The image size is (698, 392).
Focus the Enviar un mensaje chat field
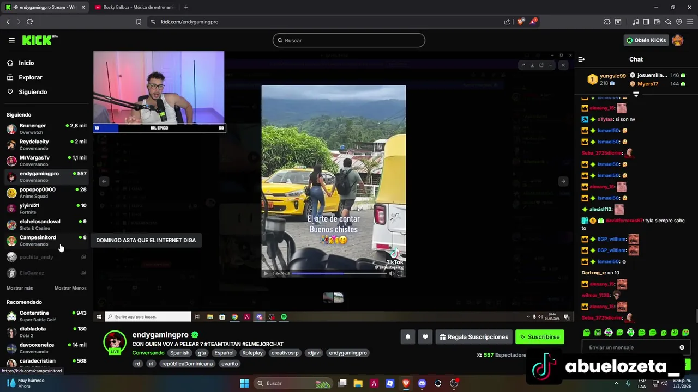pyautogui.click(x=630, y=347)
